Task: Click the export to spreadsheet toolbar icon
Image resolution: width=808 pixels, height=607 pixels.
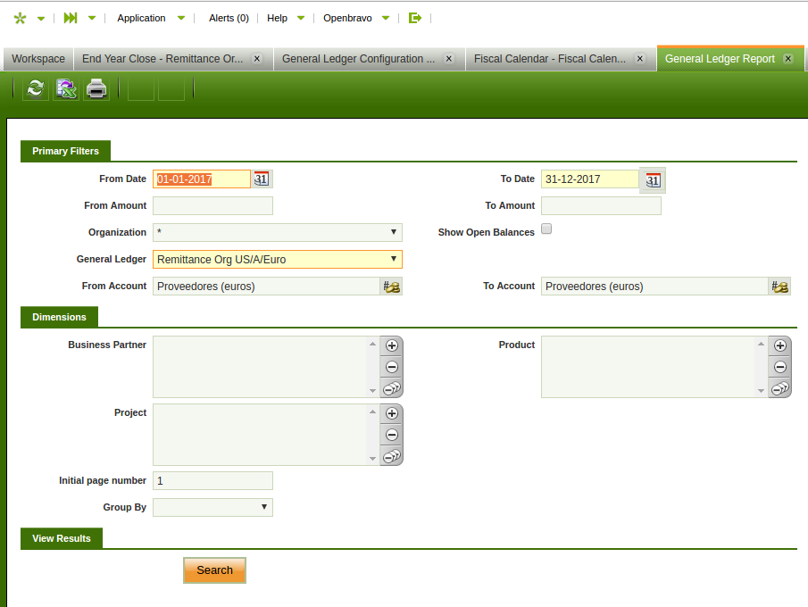Action: click(x=66, y=88)
